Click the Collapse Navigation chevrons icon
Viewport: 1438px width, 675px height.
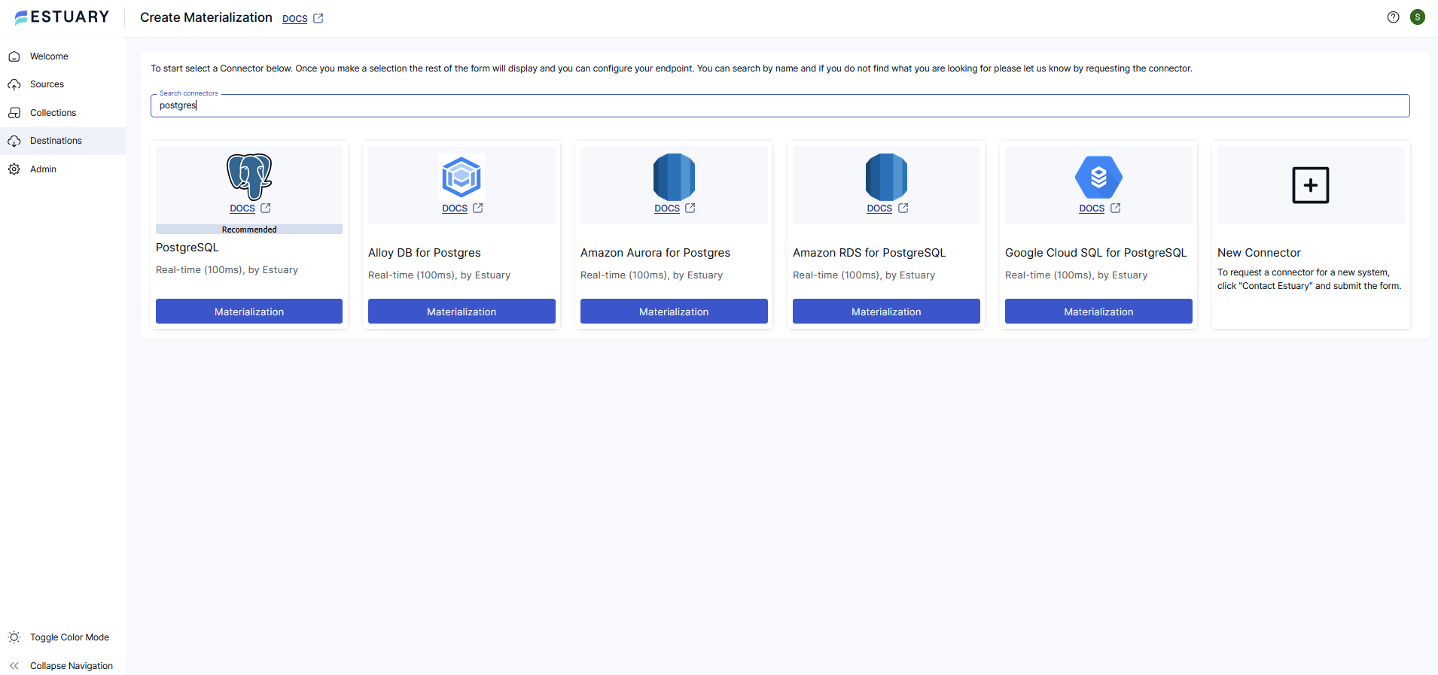click(x=14, y=666)
